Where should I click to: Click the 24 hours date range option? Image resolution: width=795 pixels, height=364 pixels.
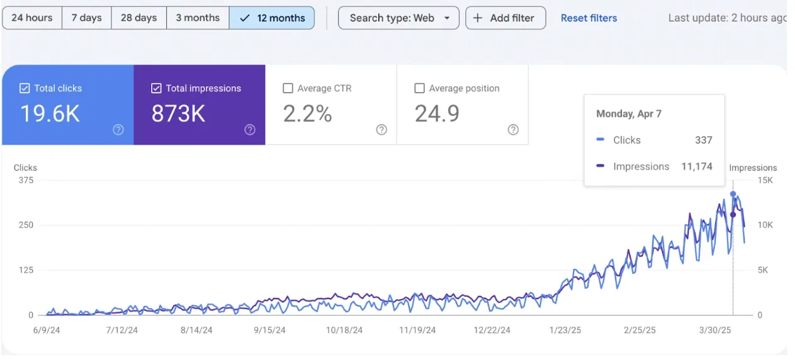(x=31, y=18)
